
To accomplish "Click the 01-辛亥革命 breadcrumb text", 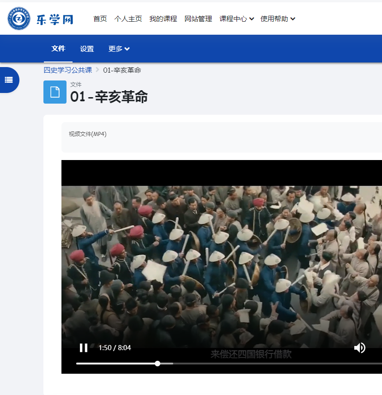I will (122, 70).
